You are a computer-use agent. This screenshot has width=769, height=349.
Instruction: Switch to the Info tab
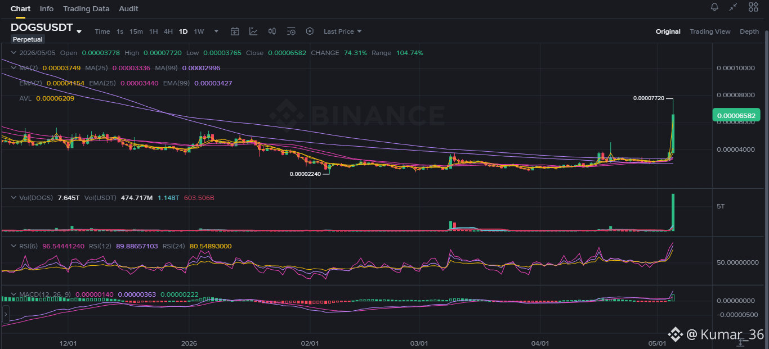point(47,8)
